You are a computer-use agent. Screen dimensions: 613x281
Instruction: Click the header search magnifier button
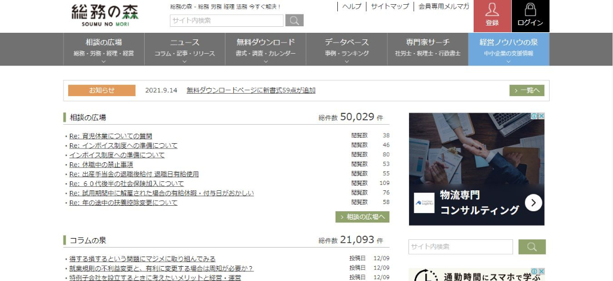click(294, 20)
